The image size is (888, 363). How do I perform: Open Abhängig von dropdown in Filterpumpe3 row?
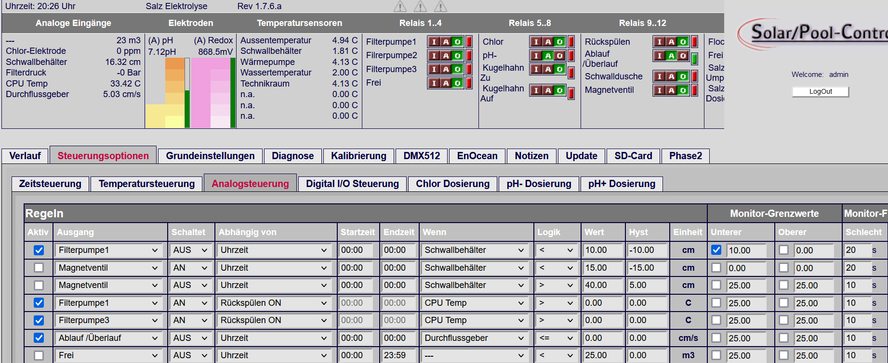pos(274,320)
